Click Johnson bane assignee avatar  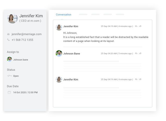tap(9, 59)
